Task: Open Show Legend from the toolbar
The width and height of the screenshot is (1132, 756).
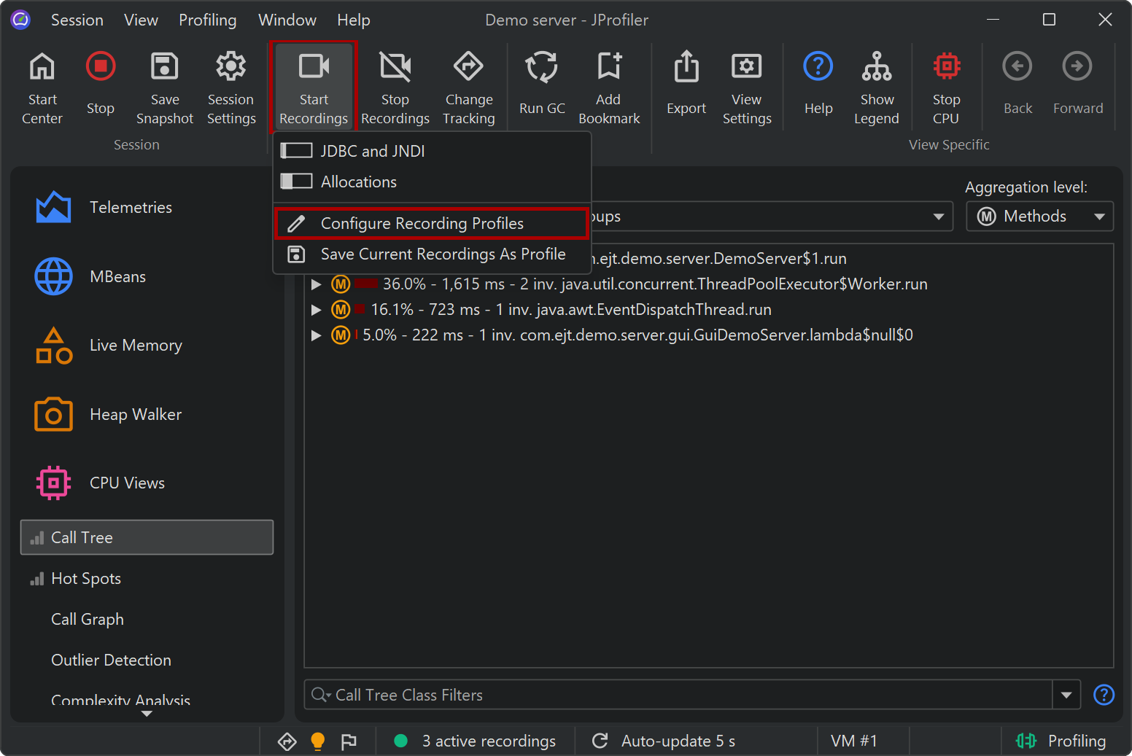Action: click(876, 67)
